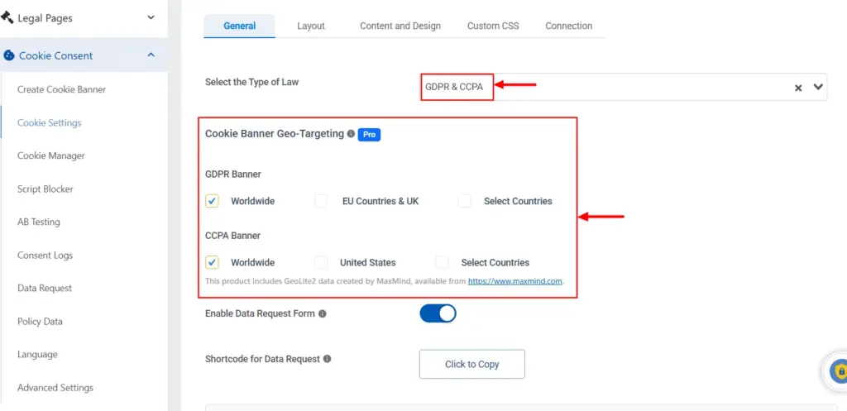Screen dimensions: 847x411
Task: Click the floating shield lock icon
Action: [x=840, y=371]
